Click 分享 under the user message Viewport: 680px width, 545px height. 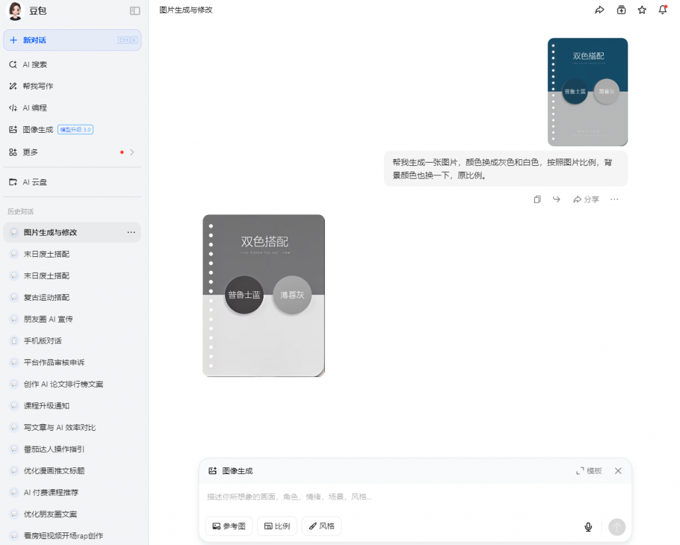click(x=586, y=199)
